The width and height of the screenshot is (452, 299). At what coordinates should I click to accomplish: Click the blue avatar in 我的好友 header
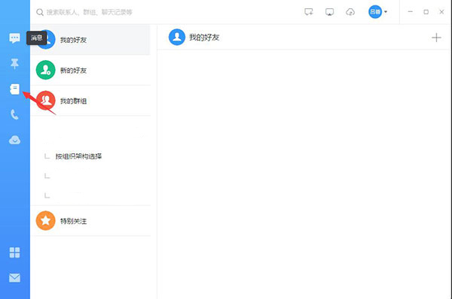click(177, 37)
